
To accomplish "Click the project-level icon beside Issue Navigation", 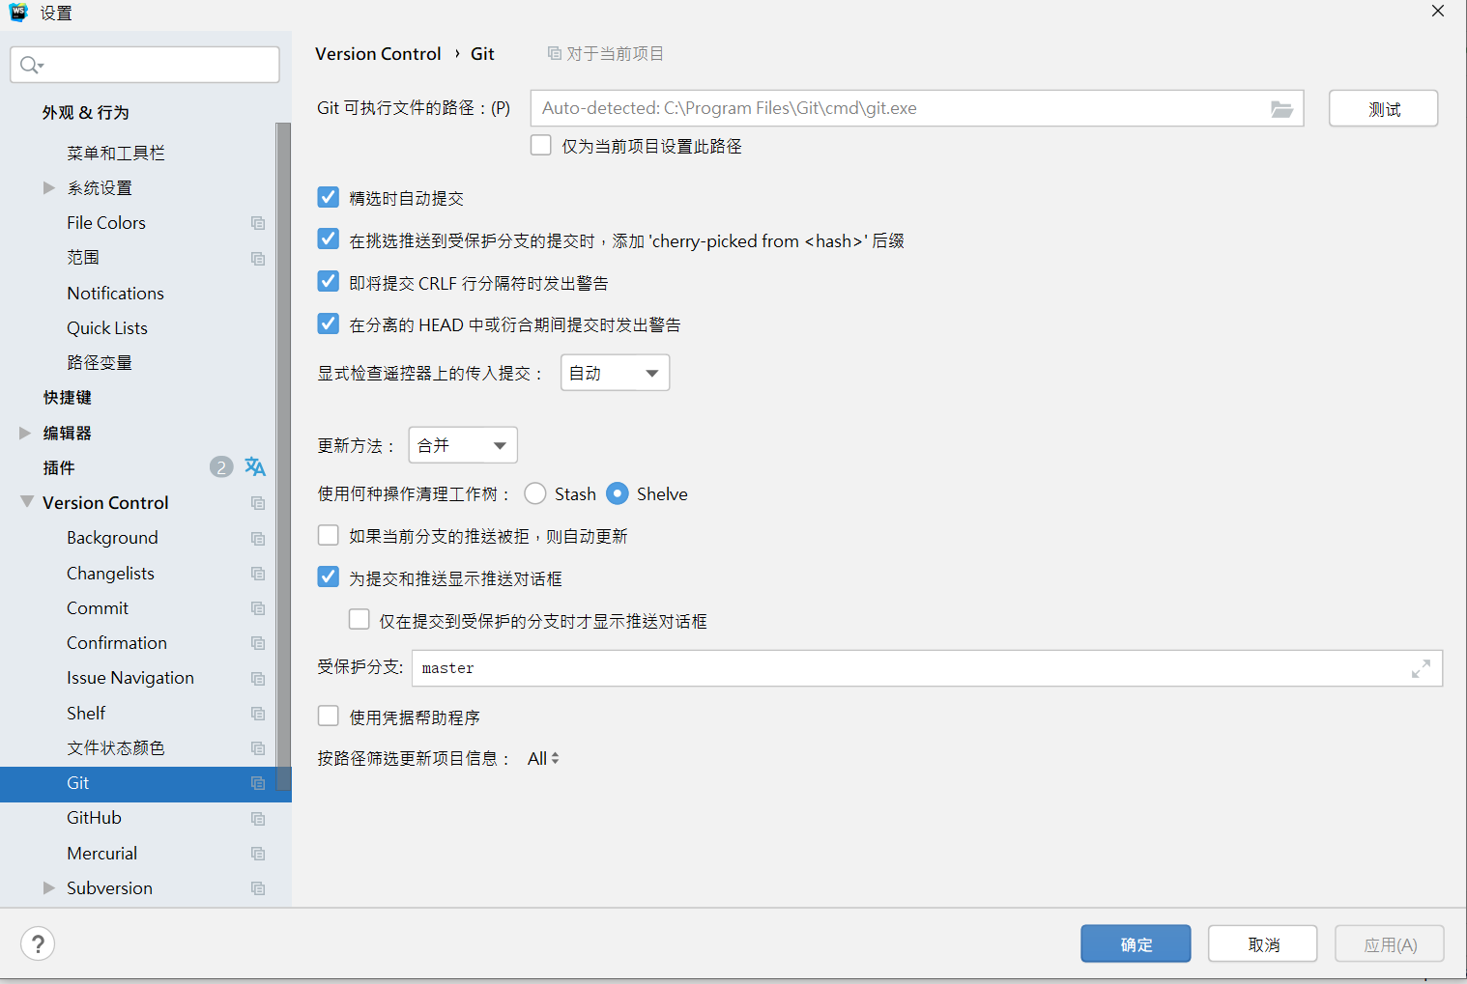I will (258, 679).
